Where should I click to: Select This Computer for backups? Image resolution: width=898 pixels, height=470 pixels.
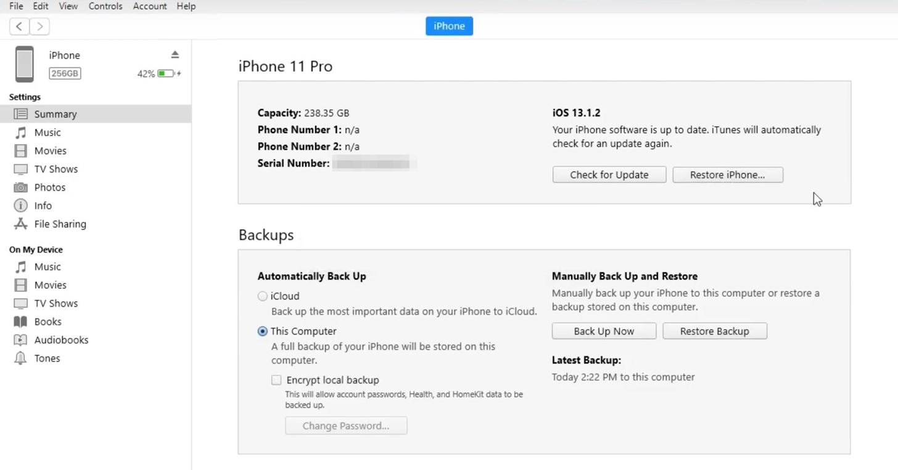[x=263, y=331]
